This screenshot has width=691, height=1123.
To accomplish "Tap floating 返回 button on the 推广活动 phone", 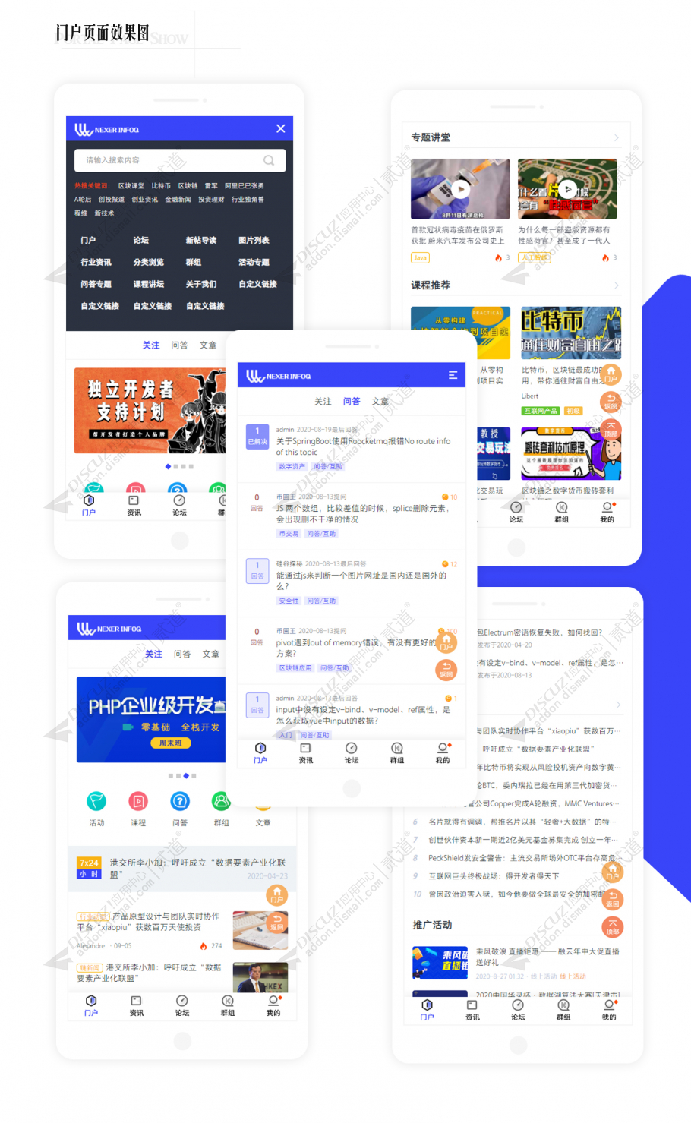I will tap(613, 899).
